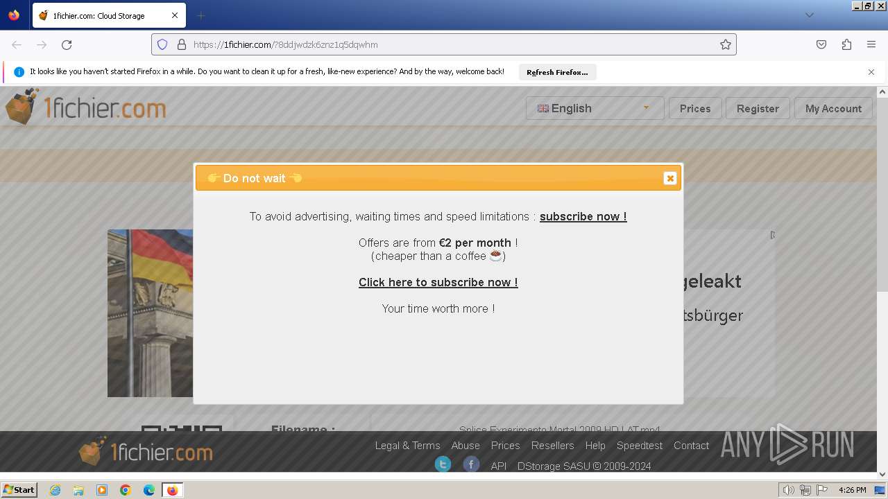Go back to previous page
888x499 pixels.
17,44
